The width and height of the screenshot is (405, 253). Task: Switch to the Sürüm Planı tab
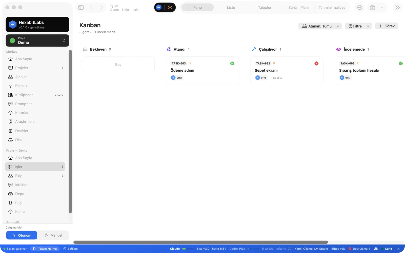(x=298, y=8)
